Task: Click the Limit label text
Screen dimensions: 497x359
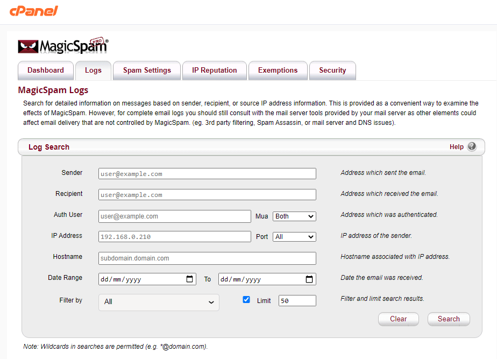Action: pyautogui.click(x=264, y=301)
